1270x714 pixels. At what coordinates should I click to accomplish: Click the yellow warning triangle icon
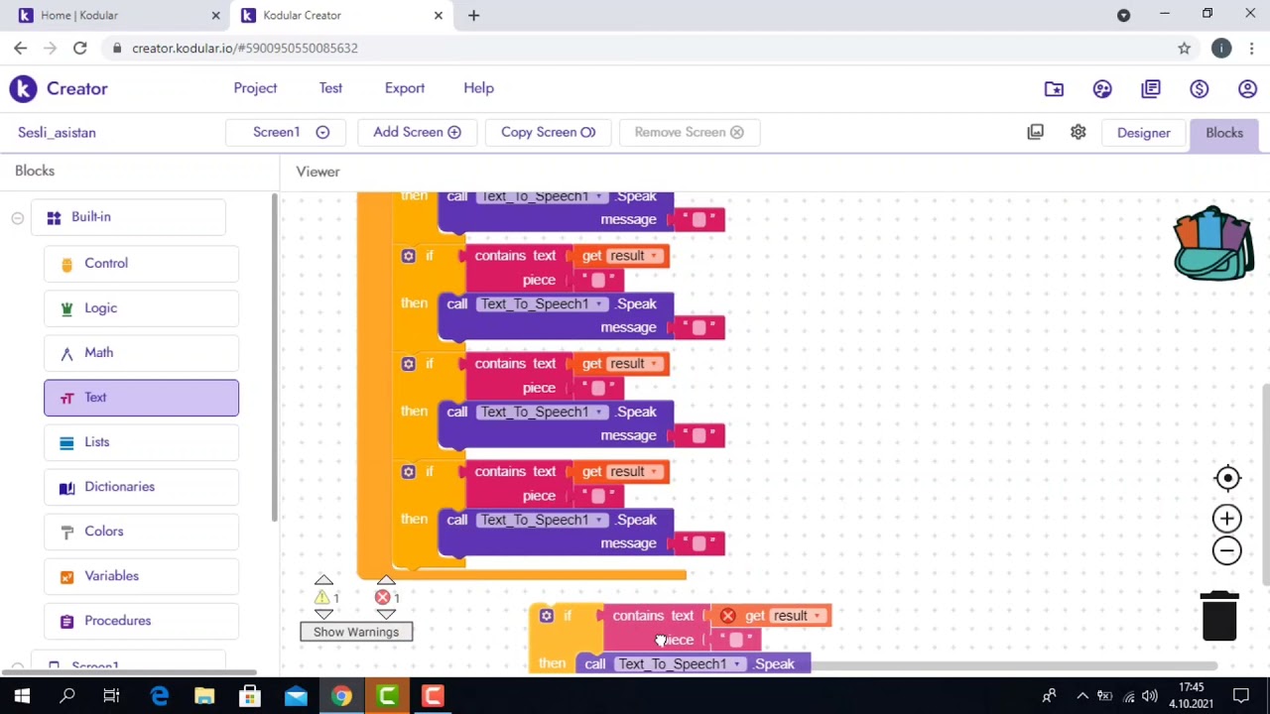[322, 597]
